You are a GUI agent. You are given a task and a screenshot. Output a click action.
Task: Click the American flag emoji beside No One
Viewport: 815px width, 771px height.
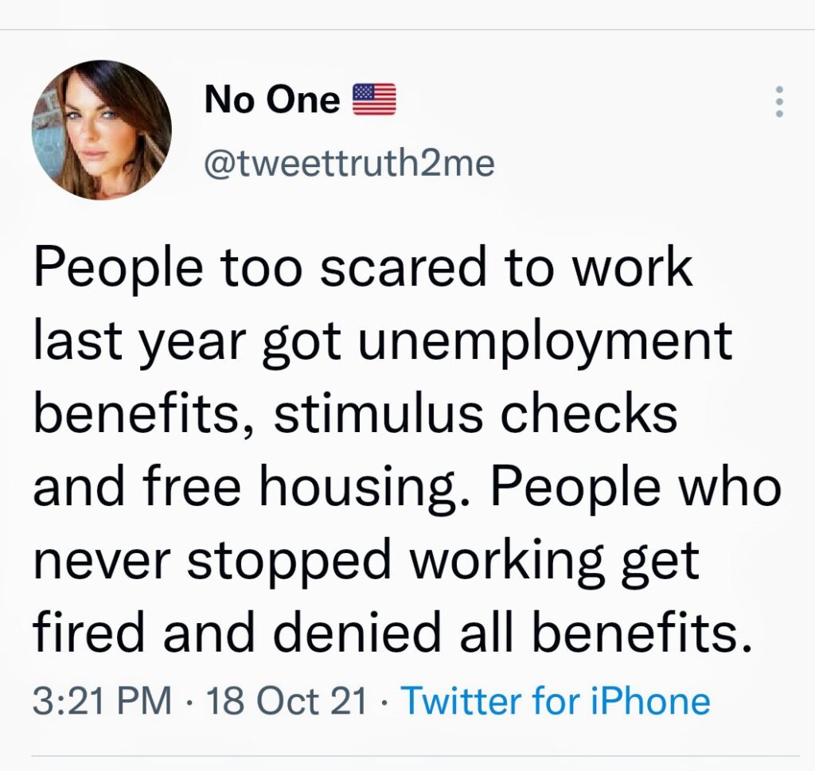[374, 99]
